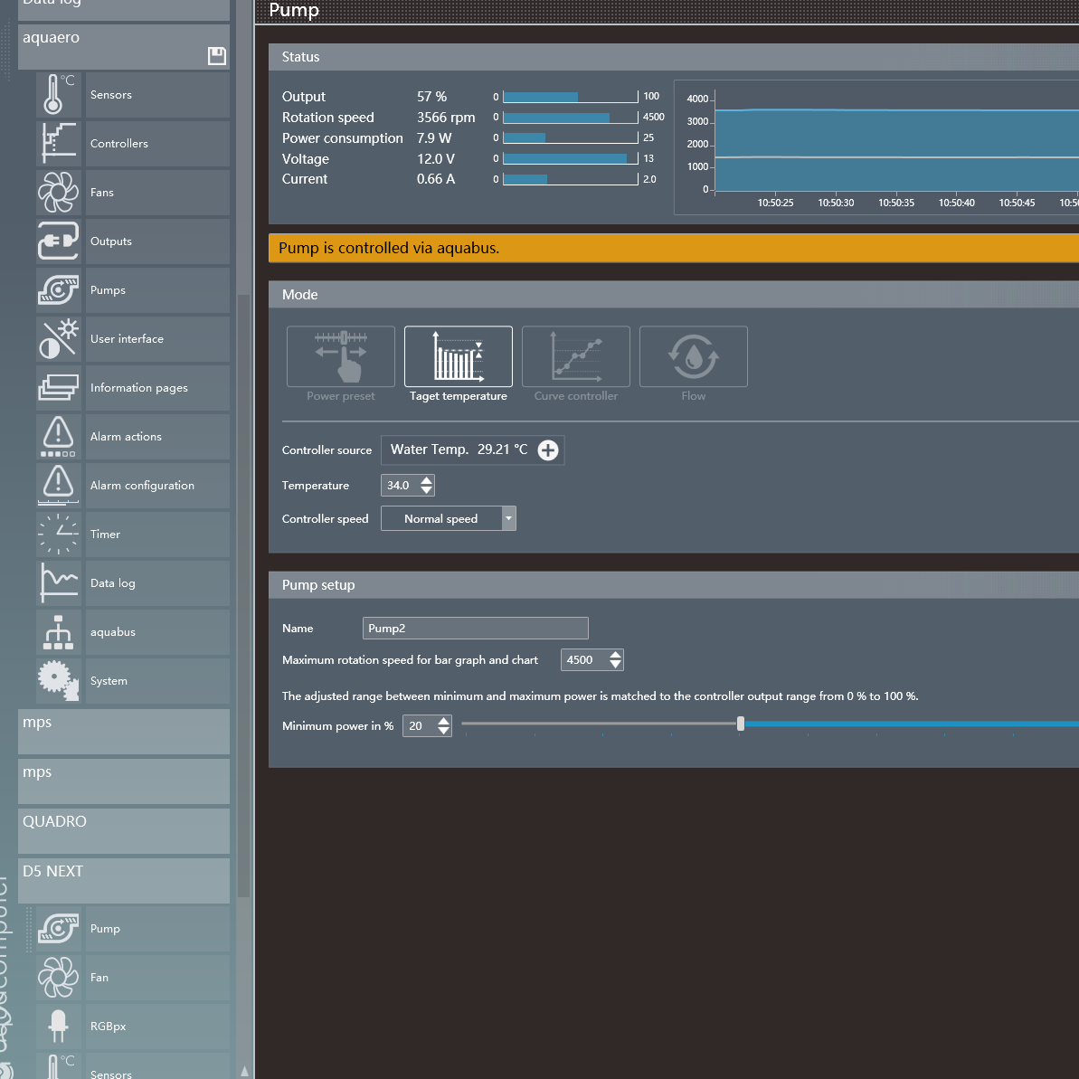Open Fan page label under D5 NEXT
The image size is (1079, 1079).
157,978
